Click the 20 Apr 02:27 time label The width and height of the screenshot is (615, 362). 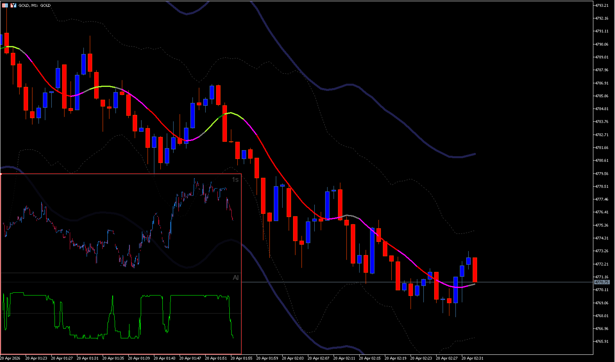pyautogui.click(x=447, y=358)
